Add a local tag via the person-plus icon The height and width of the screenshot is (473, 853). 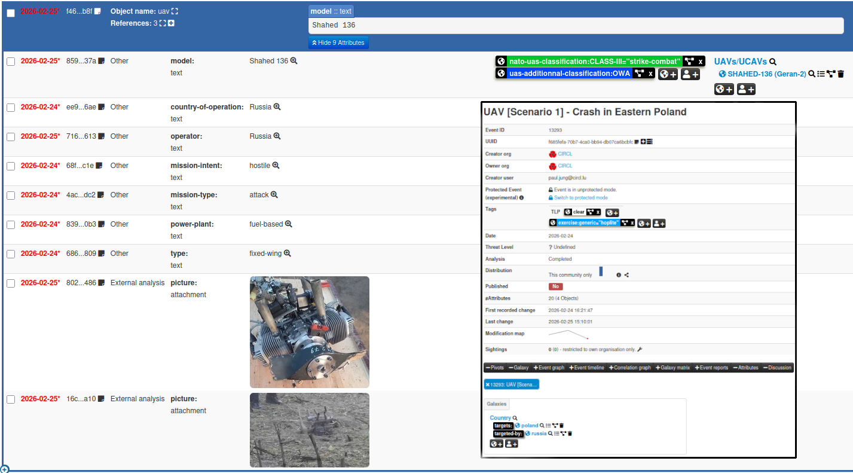point(689,73)
